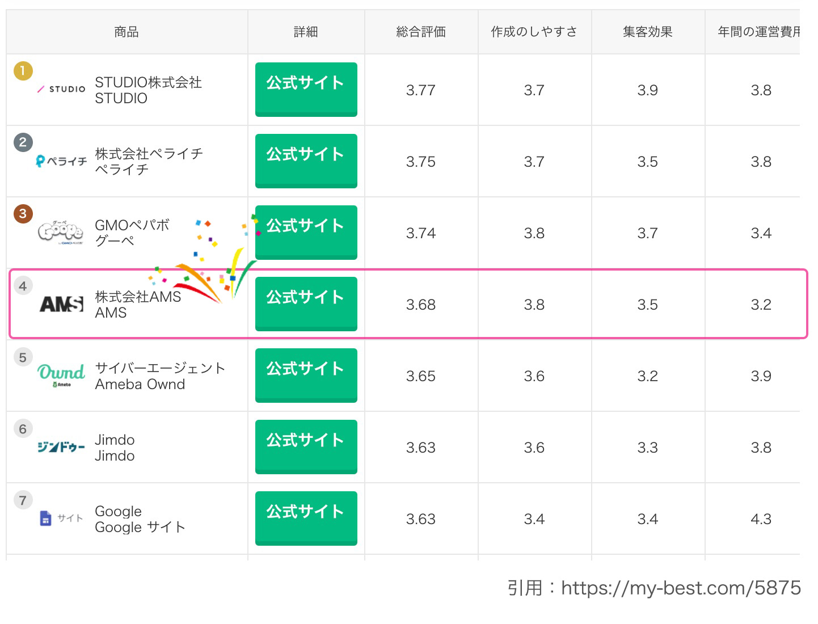Click the 3.2 cost score for AMS

(x=761, y=305)
